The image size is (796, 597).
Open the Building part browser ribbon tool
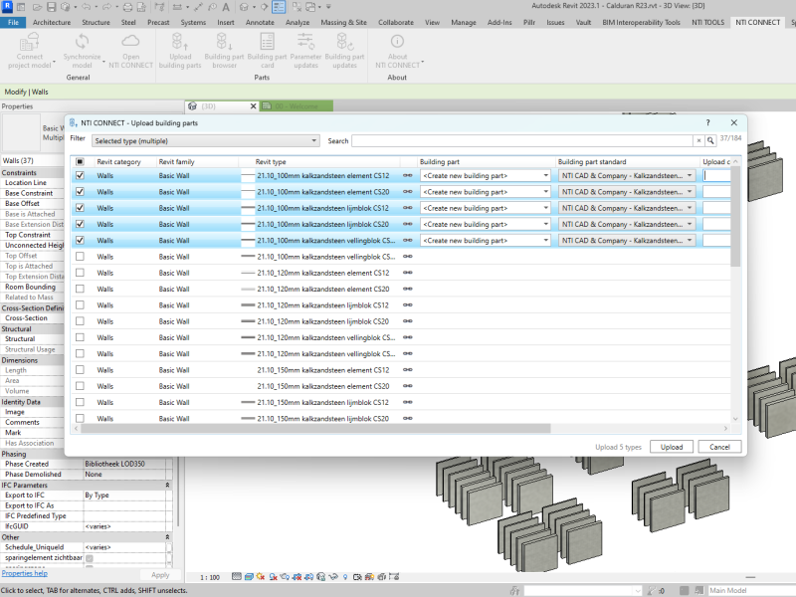click(x=224, y=51)
